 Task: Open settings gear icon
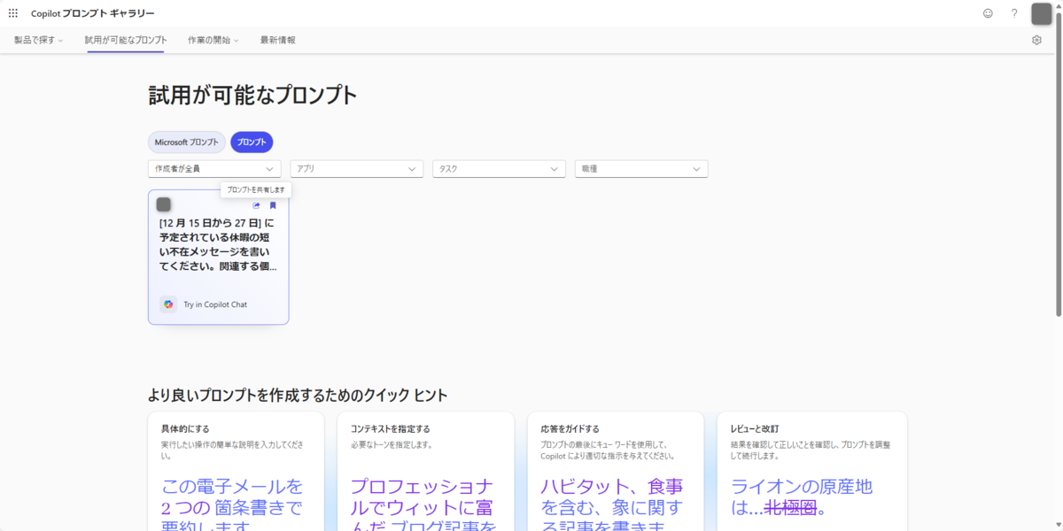(x=1036, y=40)
